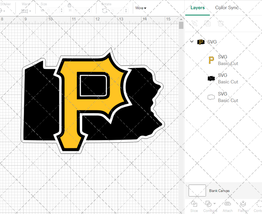Switch to the Color Sync tab
The height and width of the screenshot is (214, 262).
click(x=227, y=8)
